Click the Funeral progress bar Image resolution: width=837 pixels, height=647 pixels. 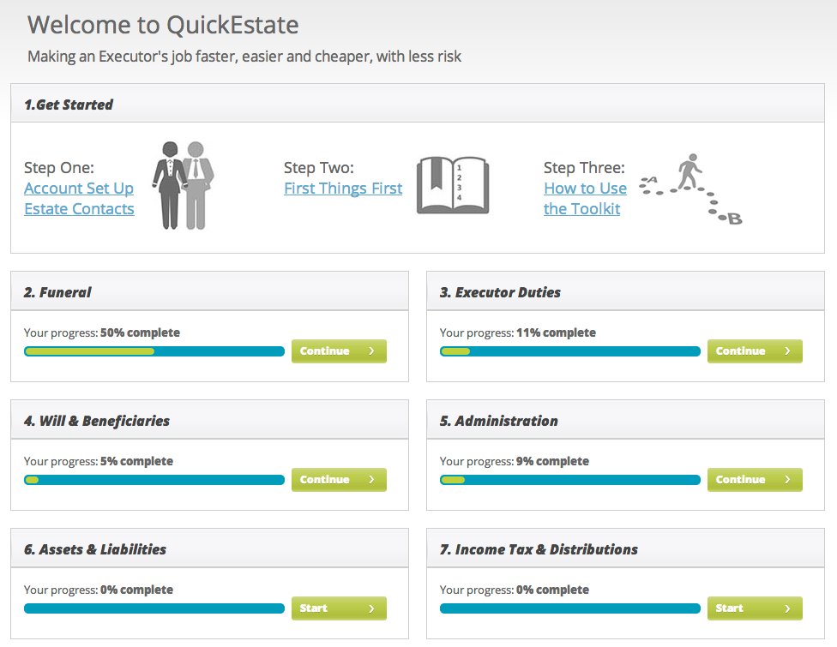(154, 351)
